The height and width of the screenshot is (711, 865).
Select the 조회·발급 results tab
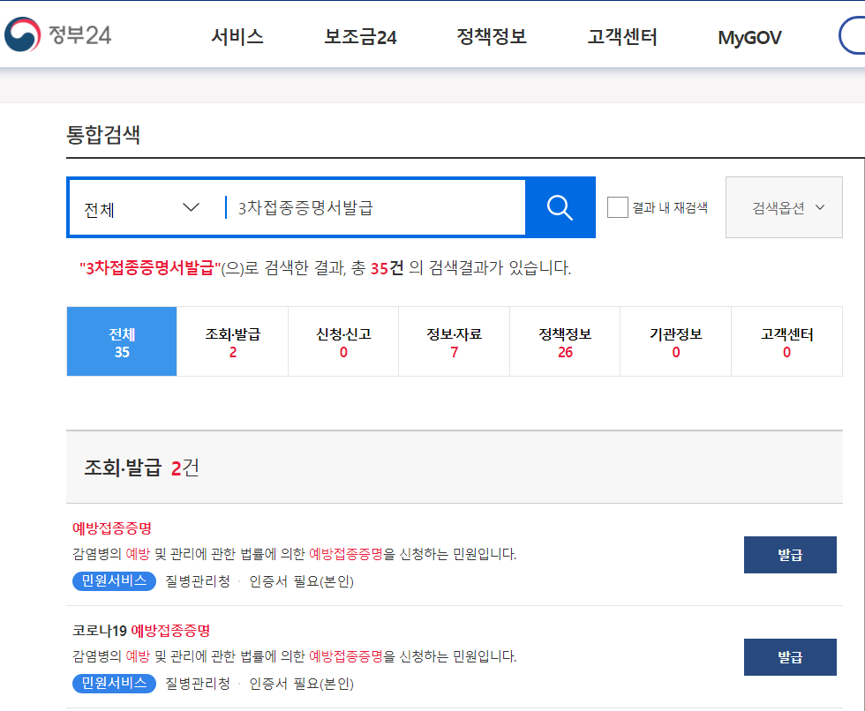click(x=232, y=341)
